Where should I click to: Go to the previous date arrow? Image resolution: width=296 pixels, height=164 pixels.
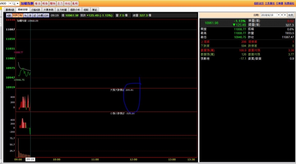click(x=282, y=15)
